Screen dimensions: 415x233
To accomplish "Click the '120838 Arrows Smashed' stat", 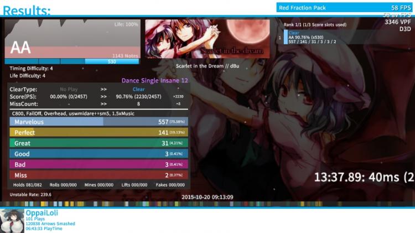I will pos(50,224).
